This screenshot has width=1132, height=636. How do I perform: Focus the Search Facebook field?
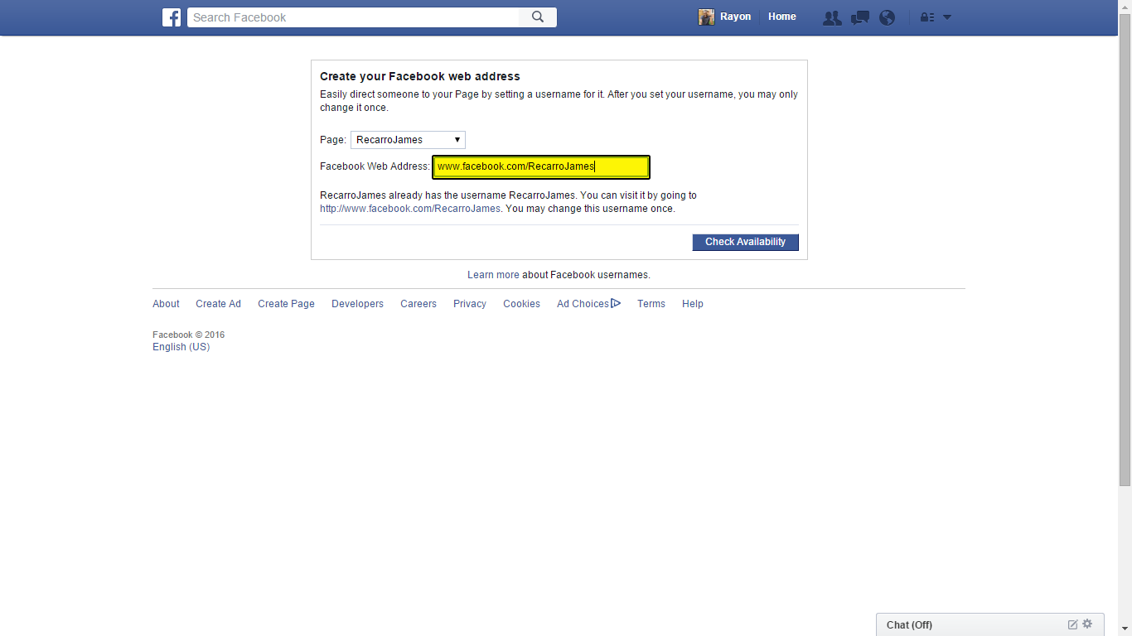pyautogui.click(x=354, y=17)
